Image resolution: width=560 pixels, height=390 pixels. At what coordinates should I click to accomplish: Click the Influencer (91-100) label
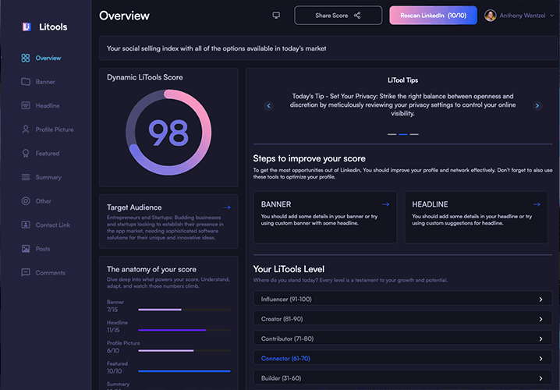click(286, 300)
